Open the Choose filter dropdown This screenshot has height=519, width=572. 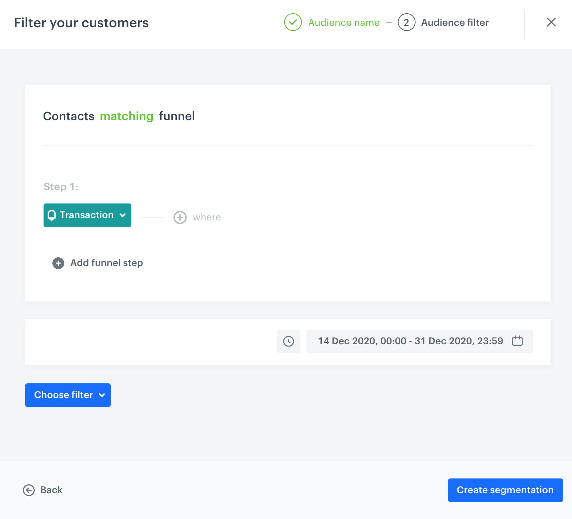coord(68,395)
